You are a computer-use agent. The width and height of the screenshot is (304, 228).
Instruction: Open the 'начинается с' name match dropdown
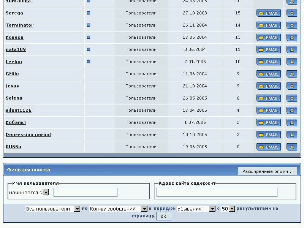tap(46, 193)
